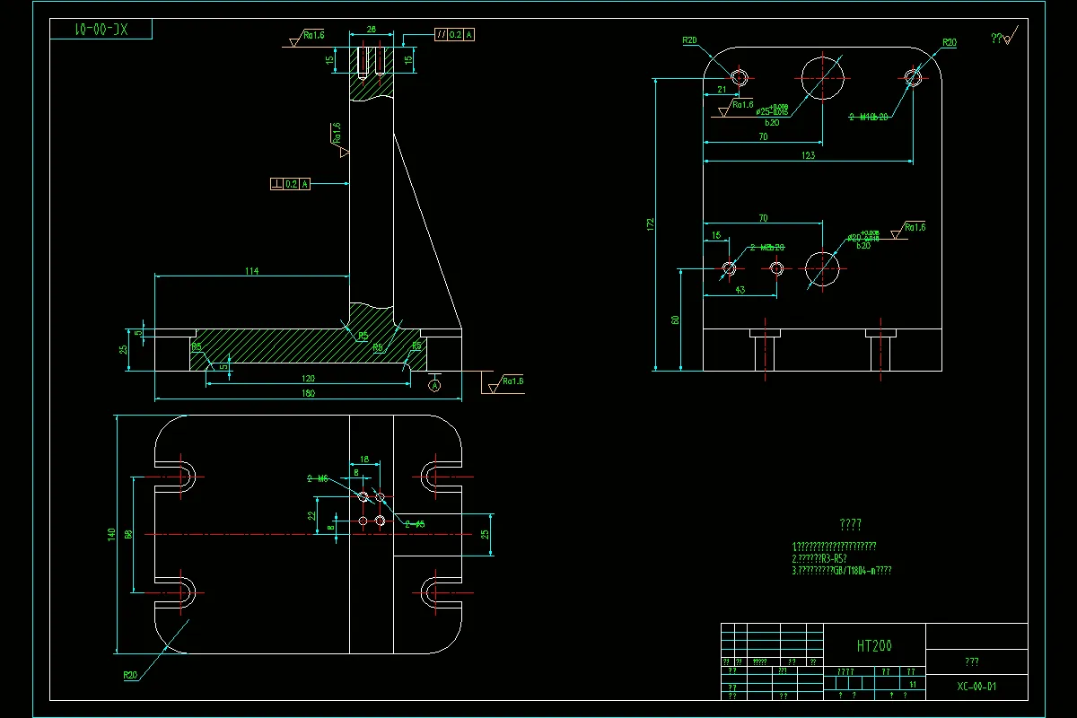
Task: Click the 43 dimension text
Action: coord(740,290)
